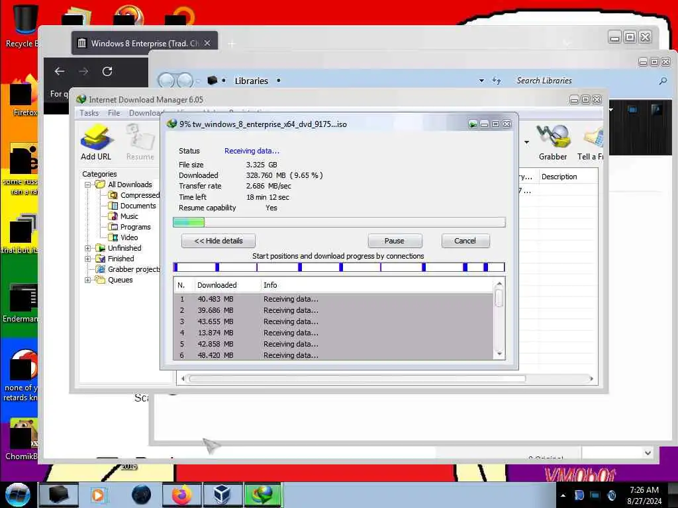678x508 pixels.
Task: Click the connections progress segments bar
Action: 339,267
